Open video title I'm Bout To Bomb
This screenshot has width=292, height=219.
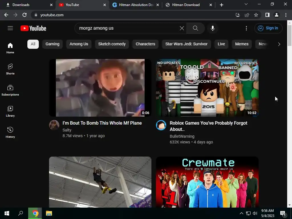(x=102, y=123)
